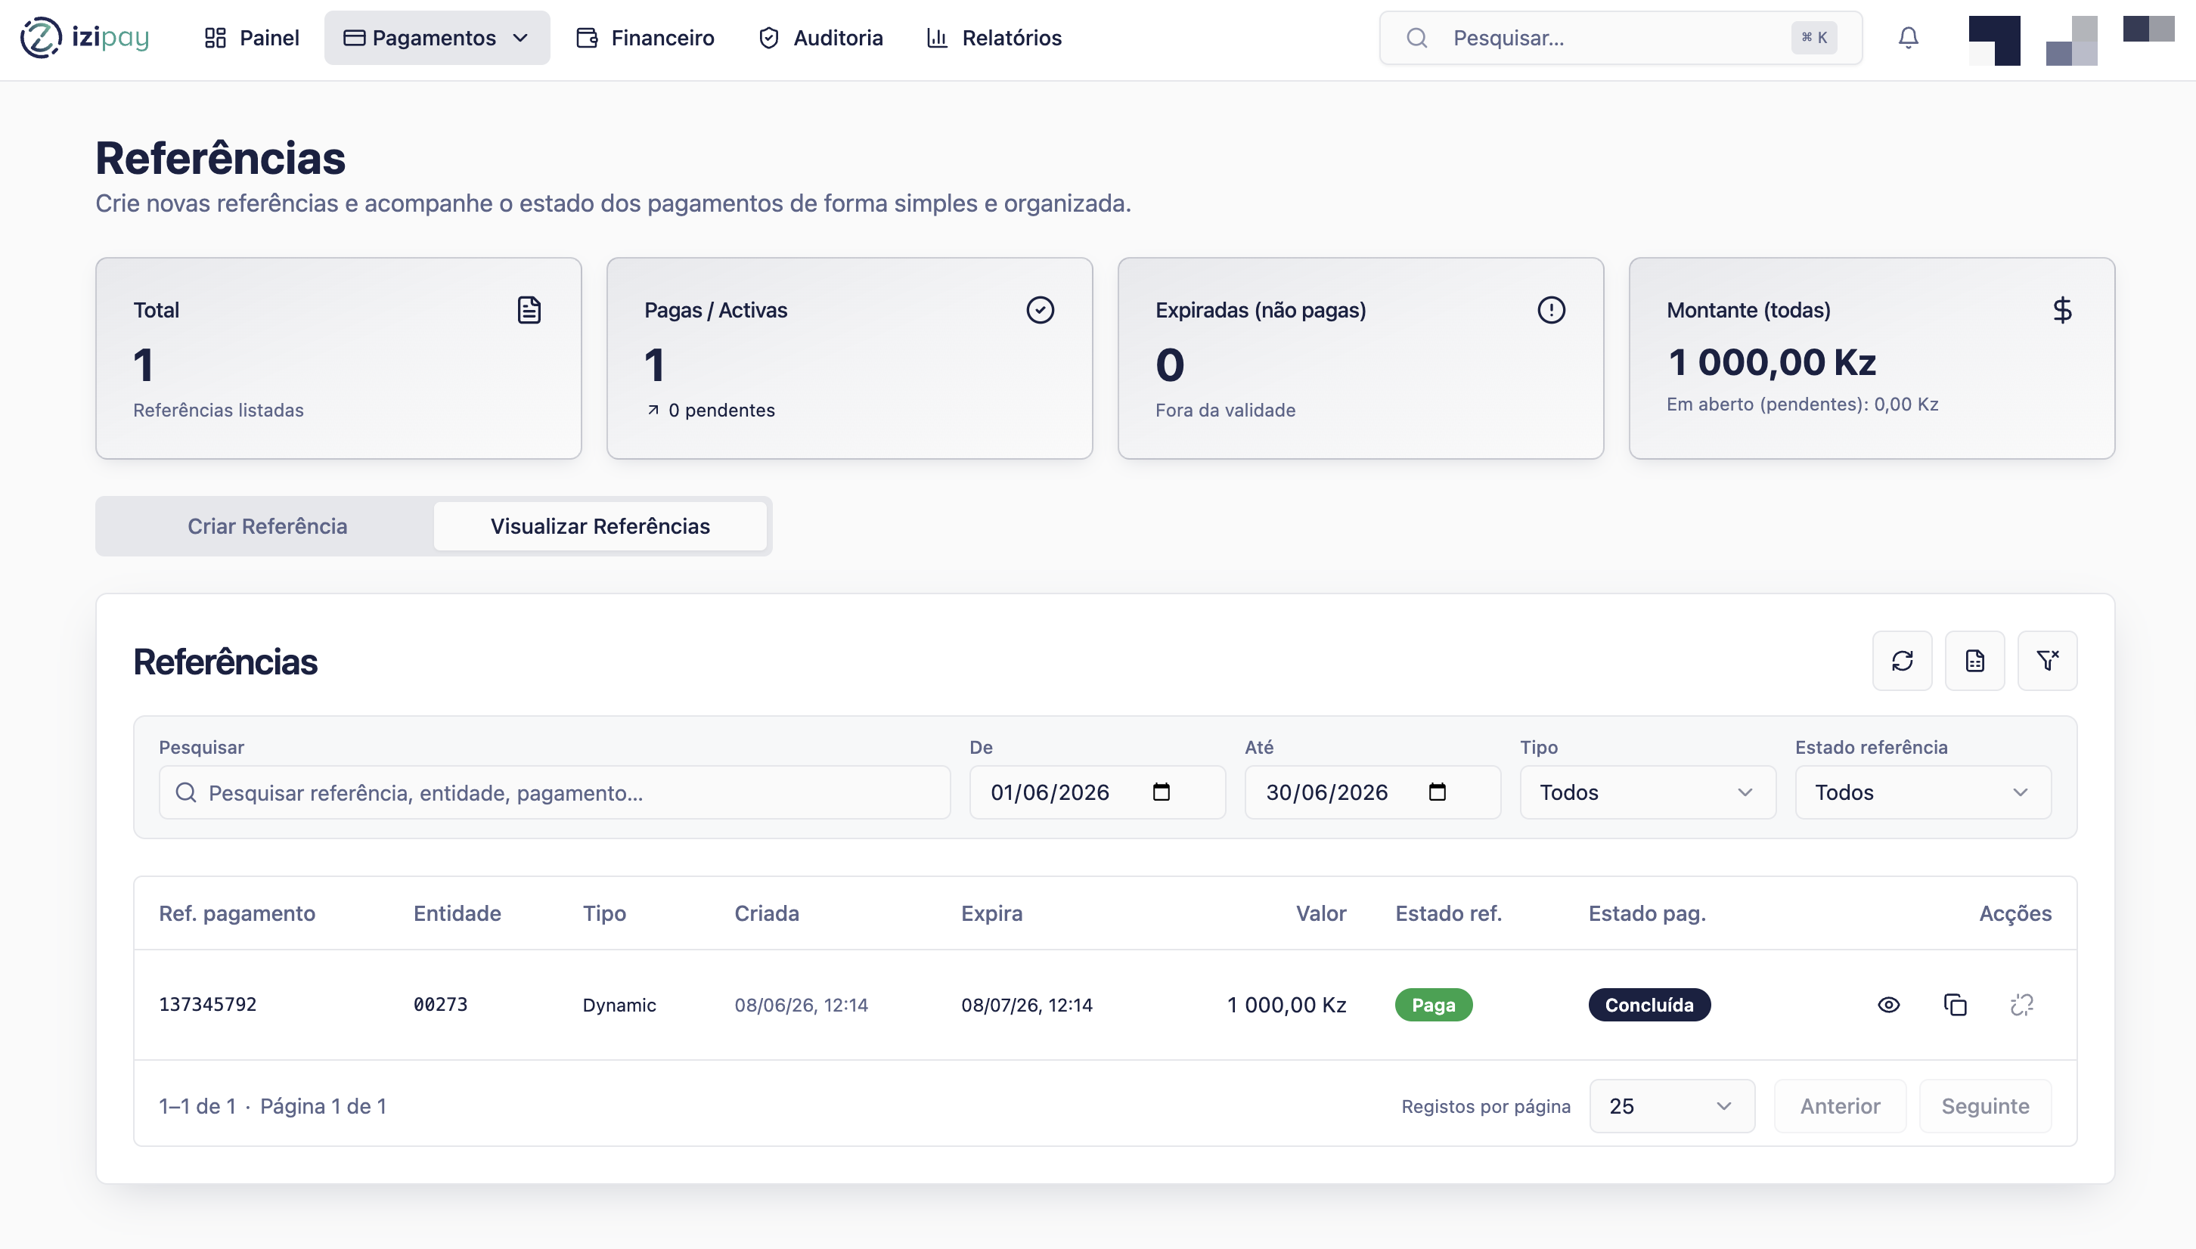This screenshot has width=2196, height=1249.
Task: Click alert icon on Expiradas card
Action: 1551,310
